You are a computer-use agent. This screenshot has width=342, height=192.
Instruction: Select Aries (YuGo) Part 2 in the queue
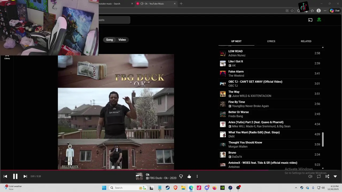click(x=270, y=124)
